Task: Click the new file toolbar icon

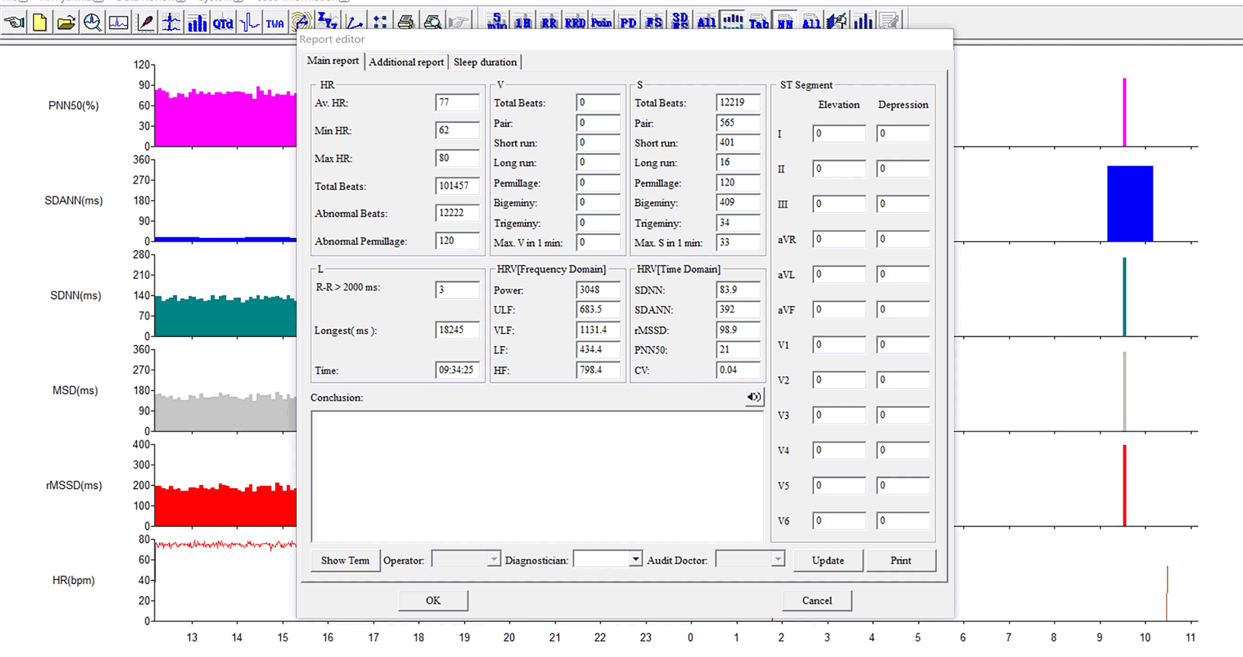Action: coord(40,22)
